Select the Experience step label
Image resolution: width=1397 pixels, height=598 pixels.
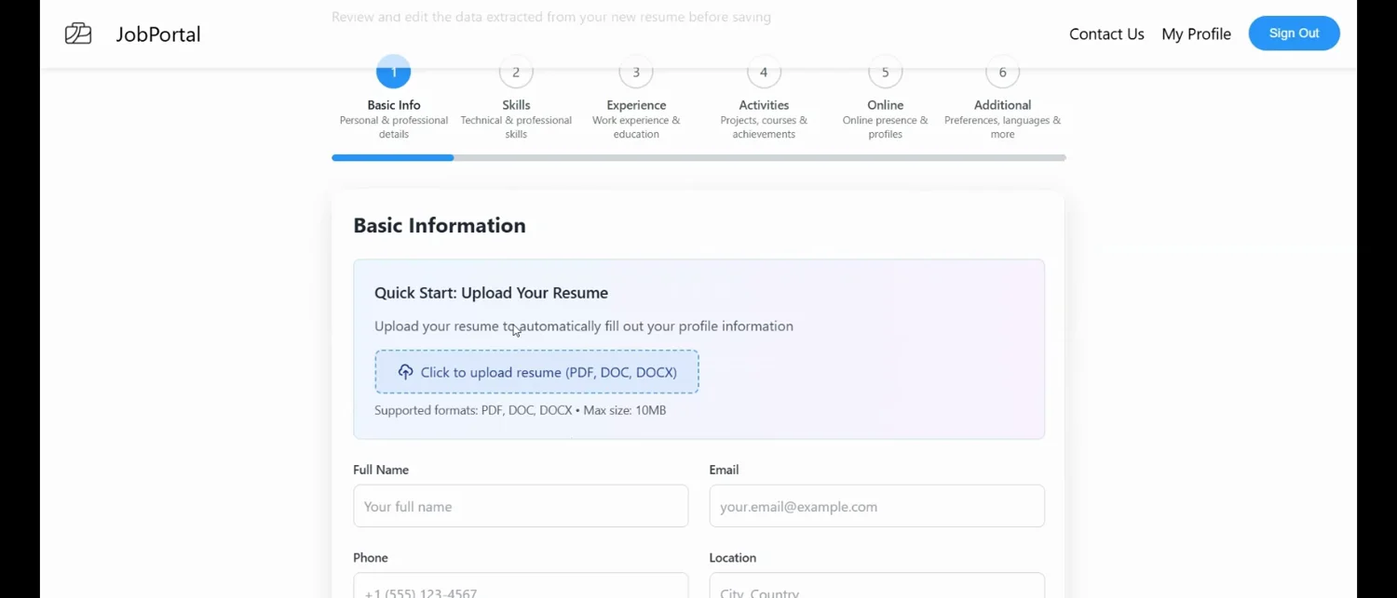point(636,105)
